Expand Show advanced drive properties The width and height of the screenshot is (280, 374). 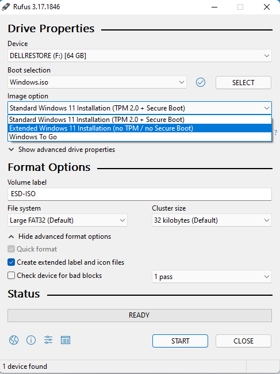point(62,150)
